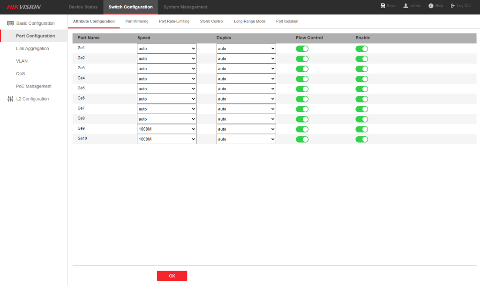Screen dimensions: 480x285
Task: Disable the Ge6 port Enable switch
Action: pyautogui.click(x=361, y=99)
